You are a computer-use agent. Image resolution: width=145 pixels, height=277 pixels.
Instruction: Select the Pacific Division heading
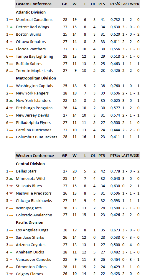click(29, 223)
